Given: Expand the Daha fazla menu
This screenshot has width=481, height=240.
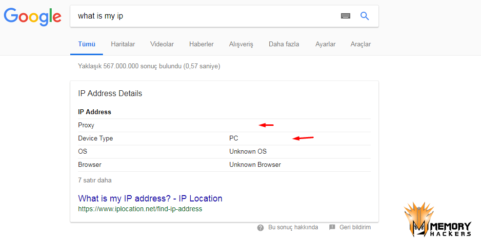Looking at the screenshot, I should [x=284, y=44].
